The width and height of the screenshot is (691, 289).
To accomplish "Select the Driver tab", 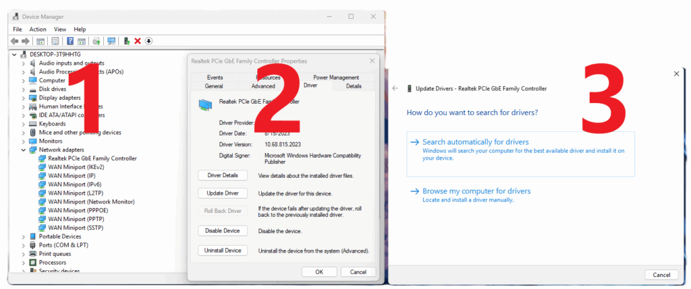I will point(310,86).
